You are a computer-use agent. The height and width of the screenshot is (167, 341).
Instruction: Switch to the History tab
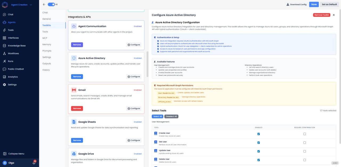[46, 70]
